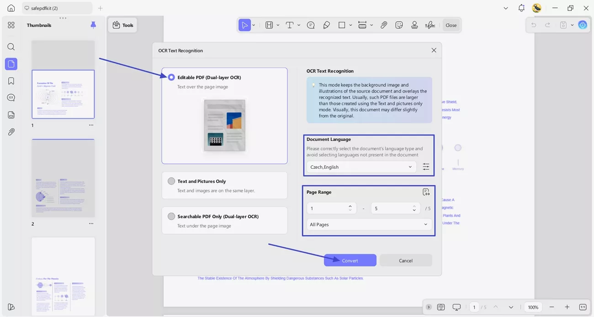Open the signature tool
Image resolution: width=594 pixels, height=317 pixels.
430,25
